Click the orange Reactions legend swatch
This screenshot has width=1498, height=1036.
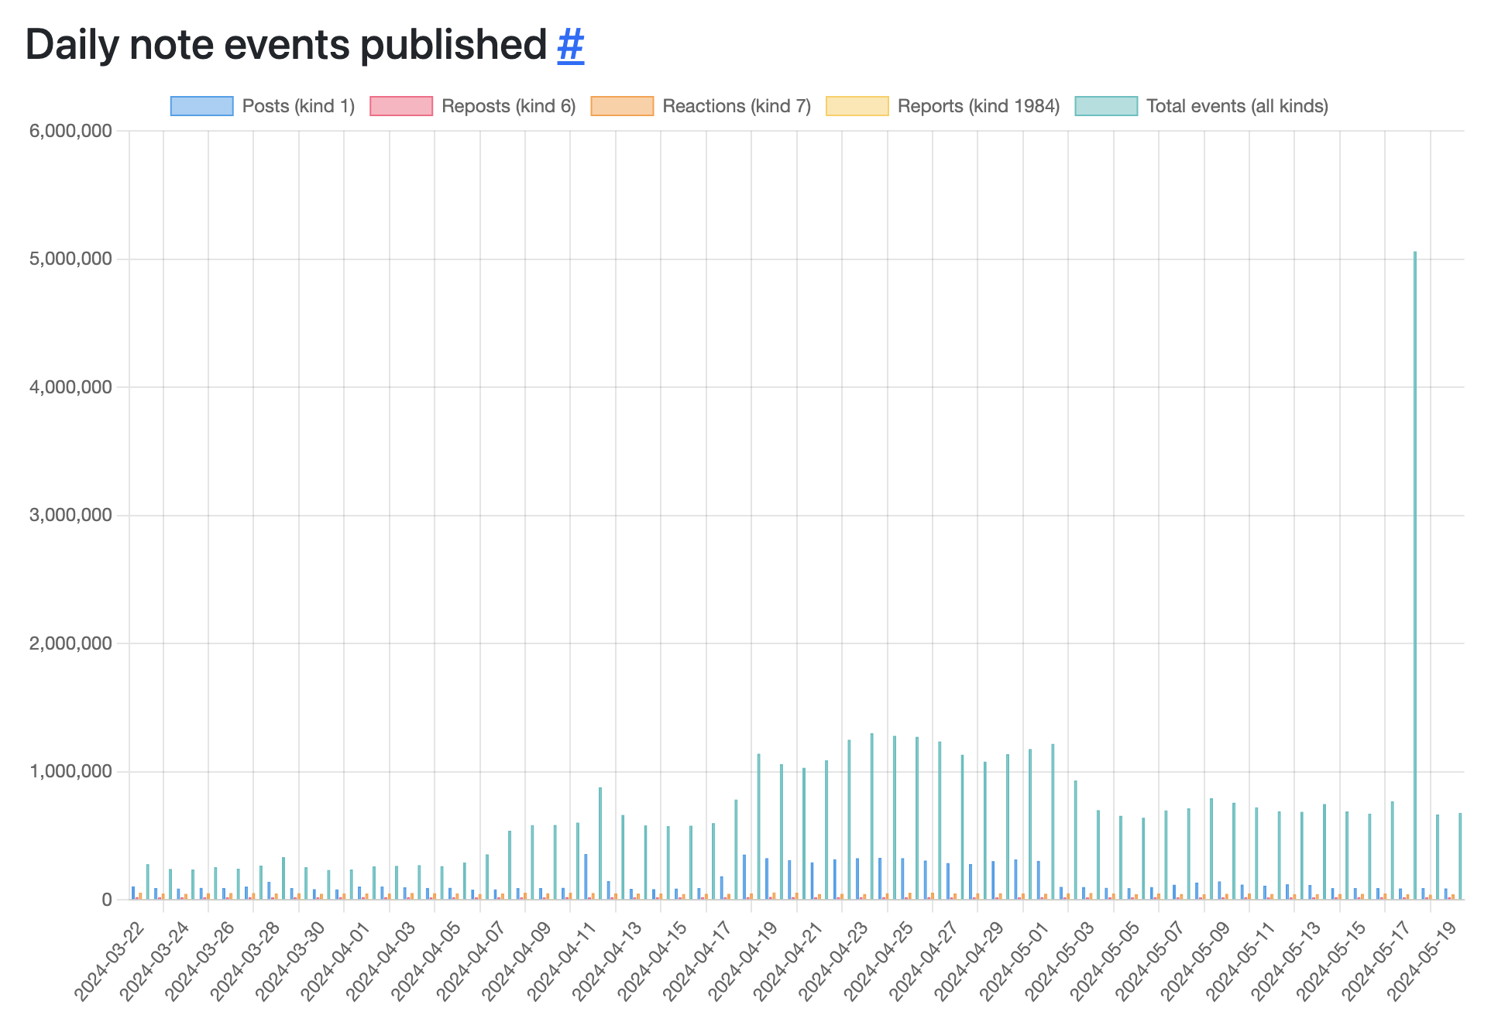pos(622,106)
